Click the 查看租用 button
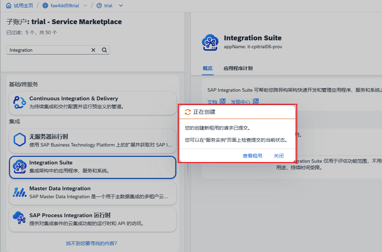The image size is (382, 252). (253, 155)
